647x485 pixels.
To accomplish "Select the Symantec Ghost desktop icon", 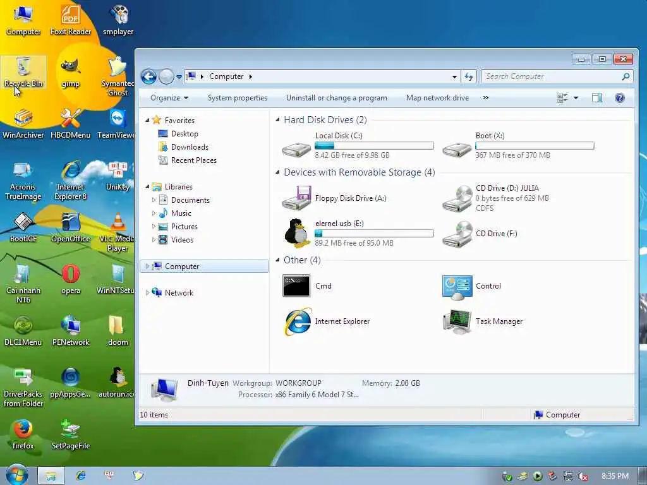I will pos(118,76).
